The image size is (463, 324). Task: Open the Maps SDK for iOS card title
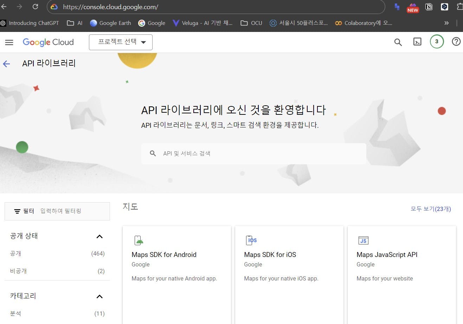tap(270, 254)
